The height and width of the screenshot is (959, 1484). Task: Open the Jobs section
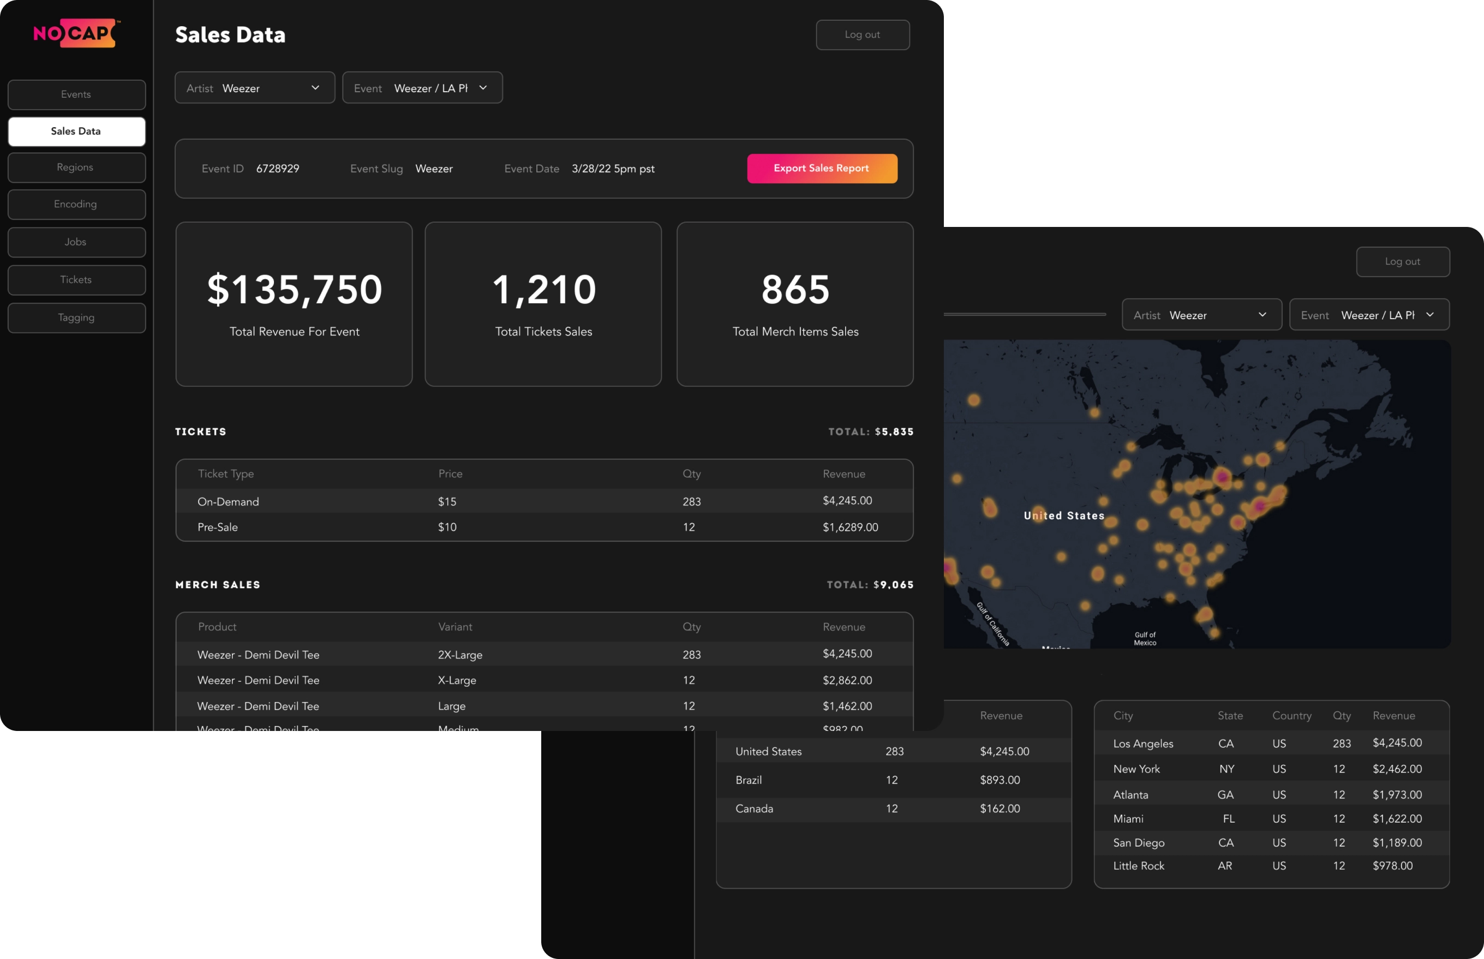[76, 242]
